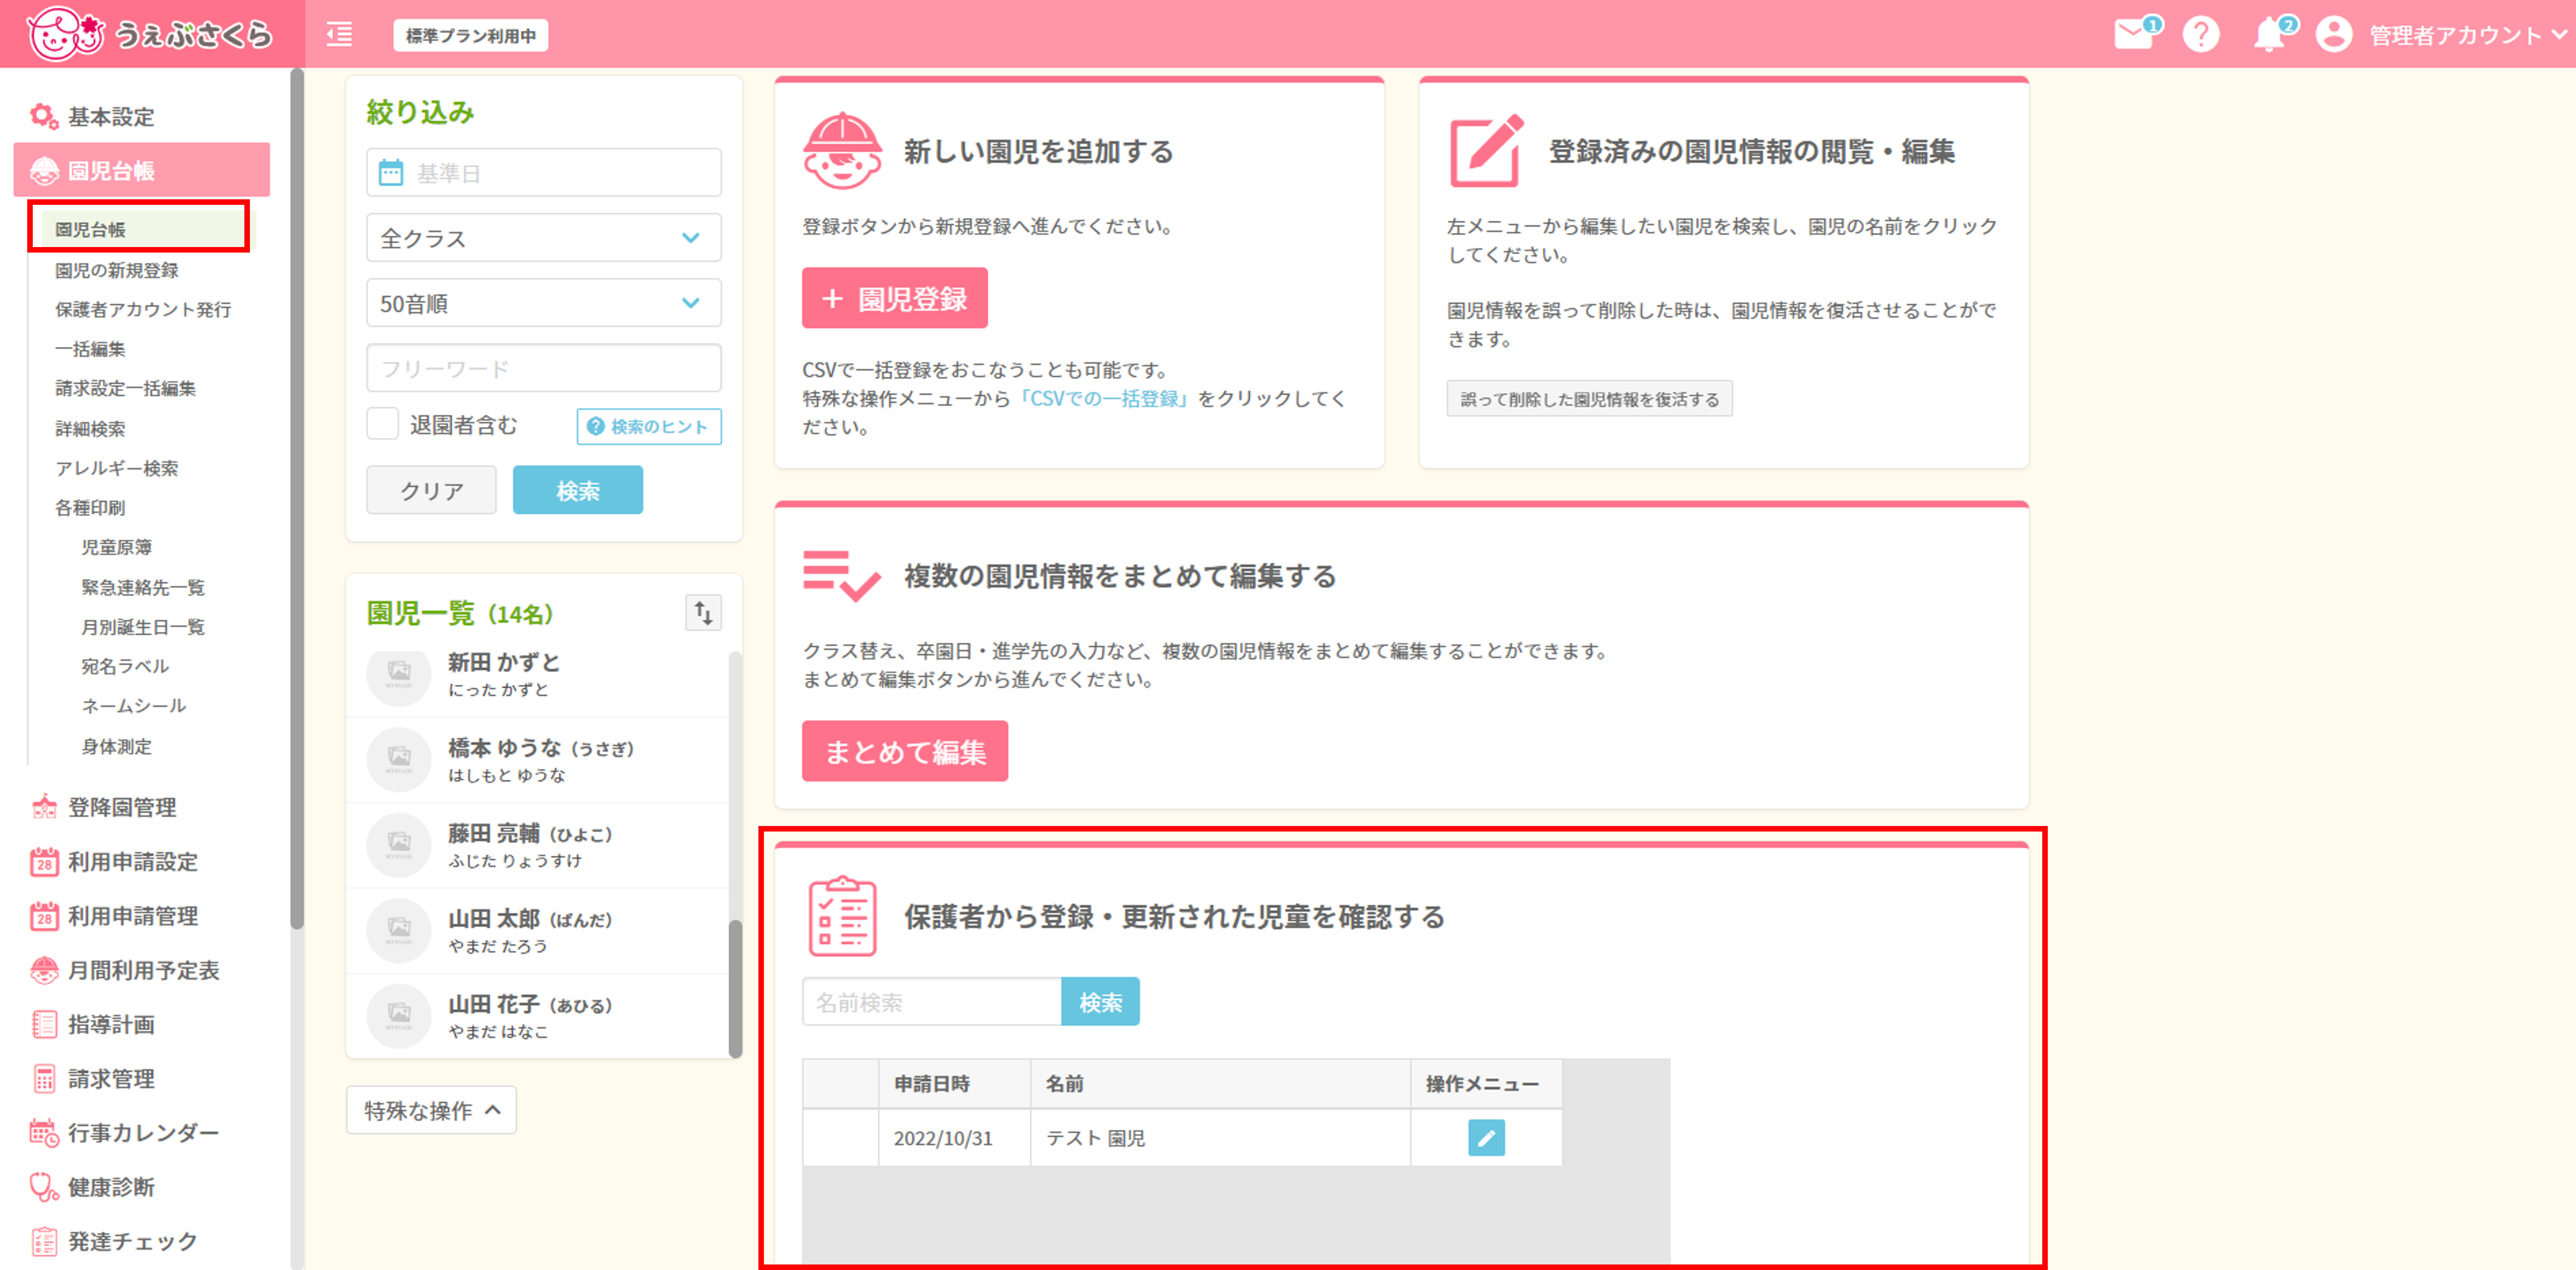Click the calendar icon in 基準日 field
Screen dimensions: 2576x1270
click(x=391, y=173)
